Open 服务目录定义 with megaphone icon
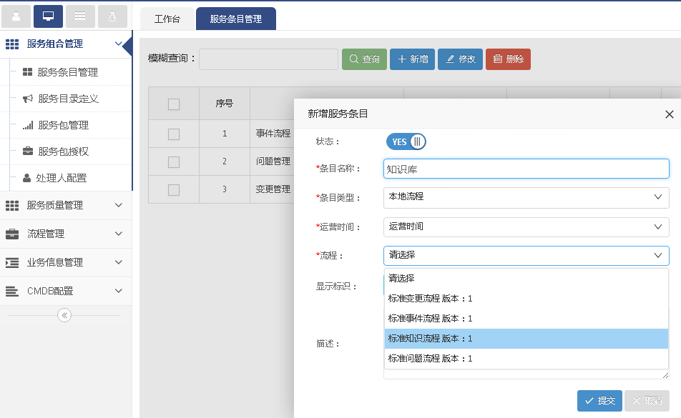This screenshot has width=681, height=418. point(67,99)
